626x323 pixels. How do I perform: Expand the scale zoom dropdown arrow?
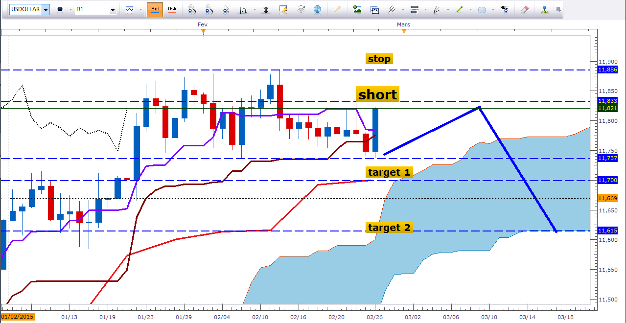(254, 9)
